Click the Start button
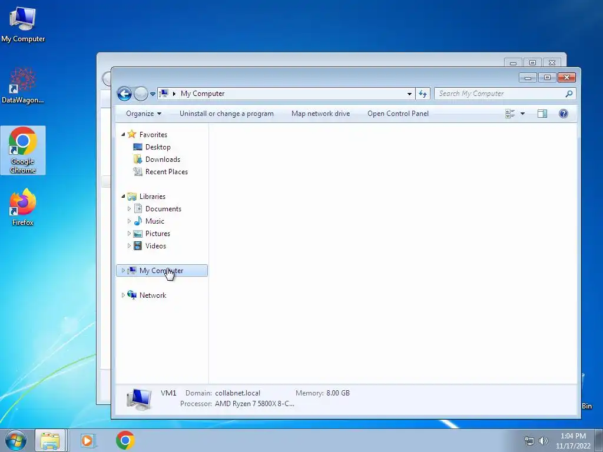Screen dimensions: 603x452 (x=15, y=440)
